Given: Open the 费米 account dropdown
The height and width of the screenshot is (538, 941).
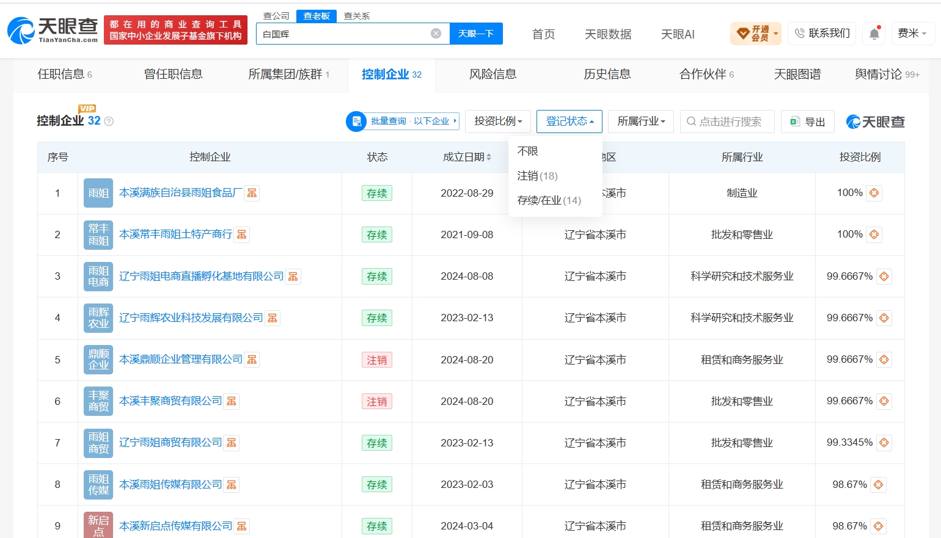Looking at the screenshot, I should (912, 34).
